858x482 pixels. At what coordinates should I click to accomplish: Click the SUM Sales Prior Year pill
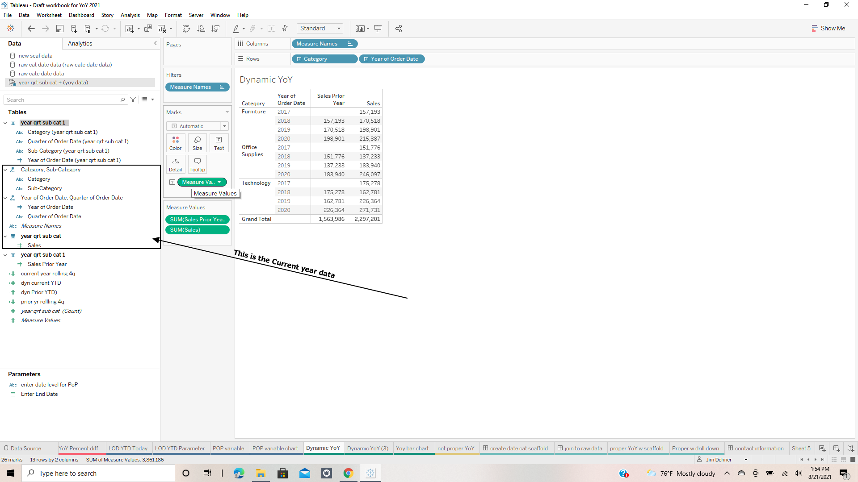coord(198,219)
